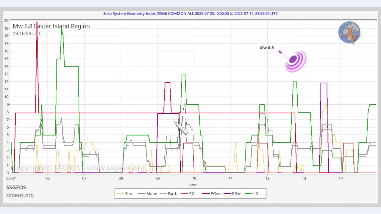Select the Earth legend entry
Screen dimensions: 381x214
click(x=168, y=193)
